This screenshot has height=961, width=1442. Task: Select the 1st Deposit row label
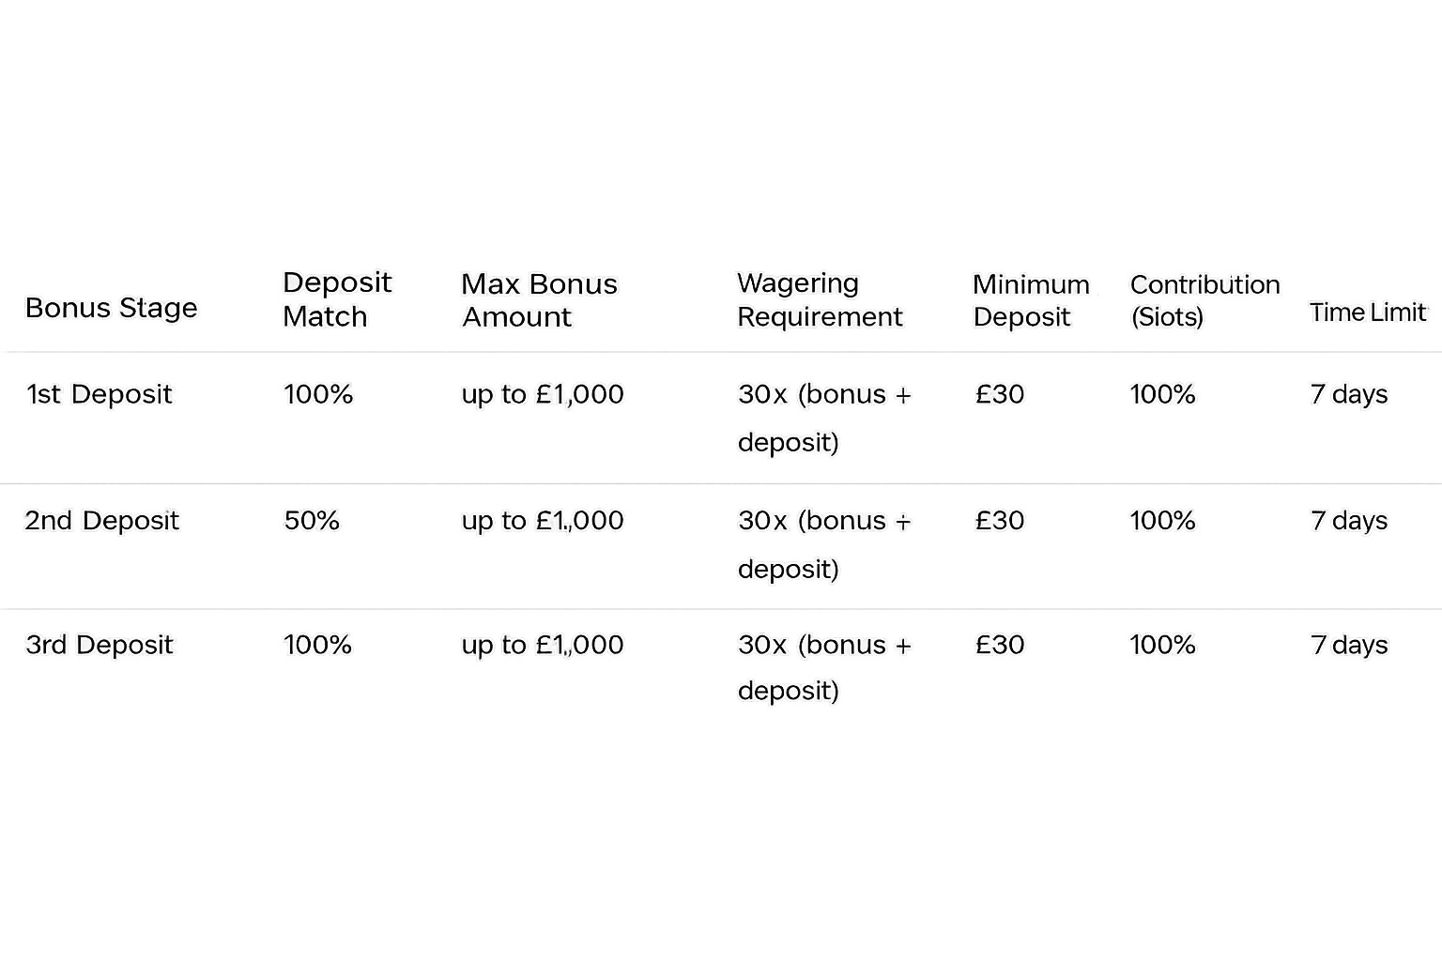[x=99, y=394]
